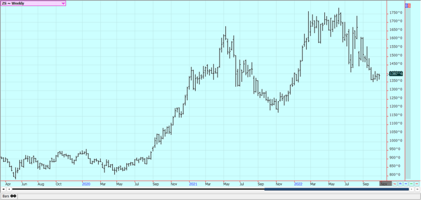Jump to latest bar with skip-forward button
The image size is (421, 200).
(417, 189)
